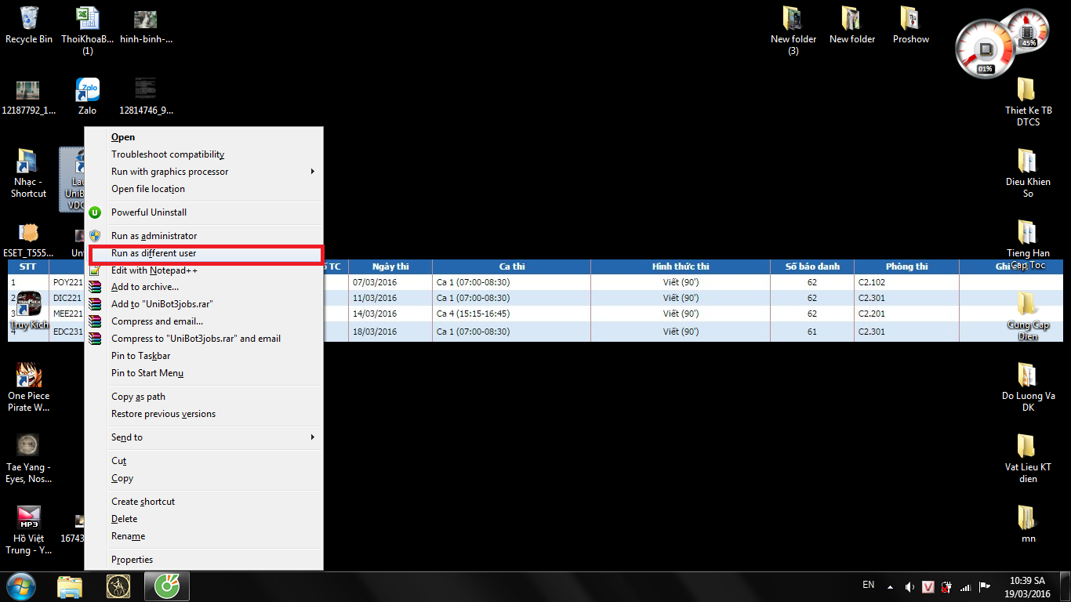Choose Edit with Notepad++
The image size is (1071, 602).
[x=204, y=270]
